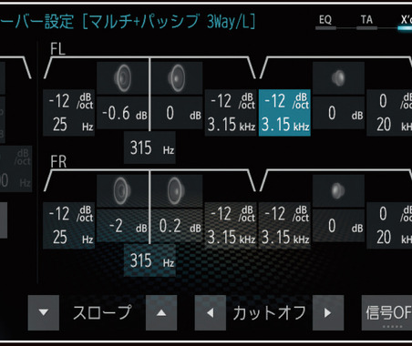The height and width of the screenshot is (346, 412).
Task: Select the FR woofer speaker icon
Action: [122, 191]
